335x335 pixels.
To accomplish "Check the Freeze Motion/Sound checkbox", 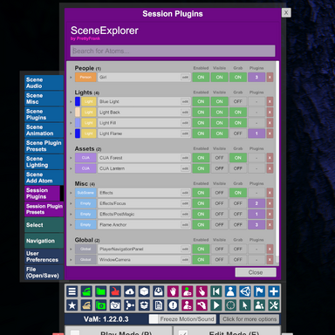I will tap(154, 319).
